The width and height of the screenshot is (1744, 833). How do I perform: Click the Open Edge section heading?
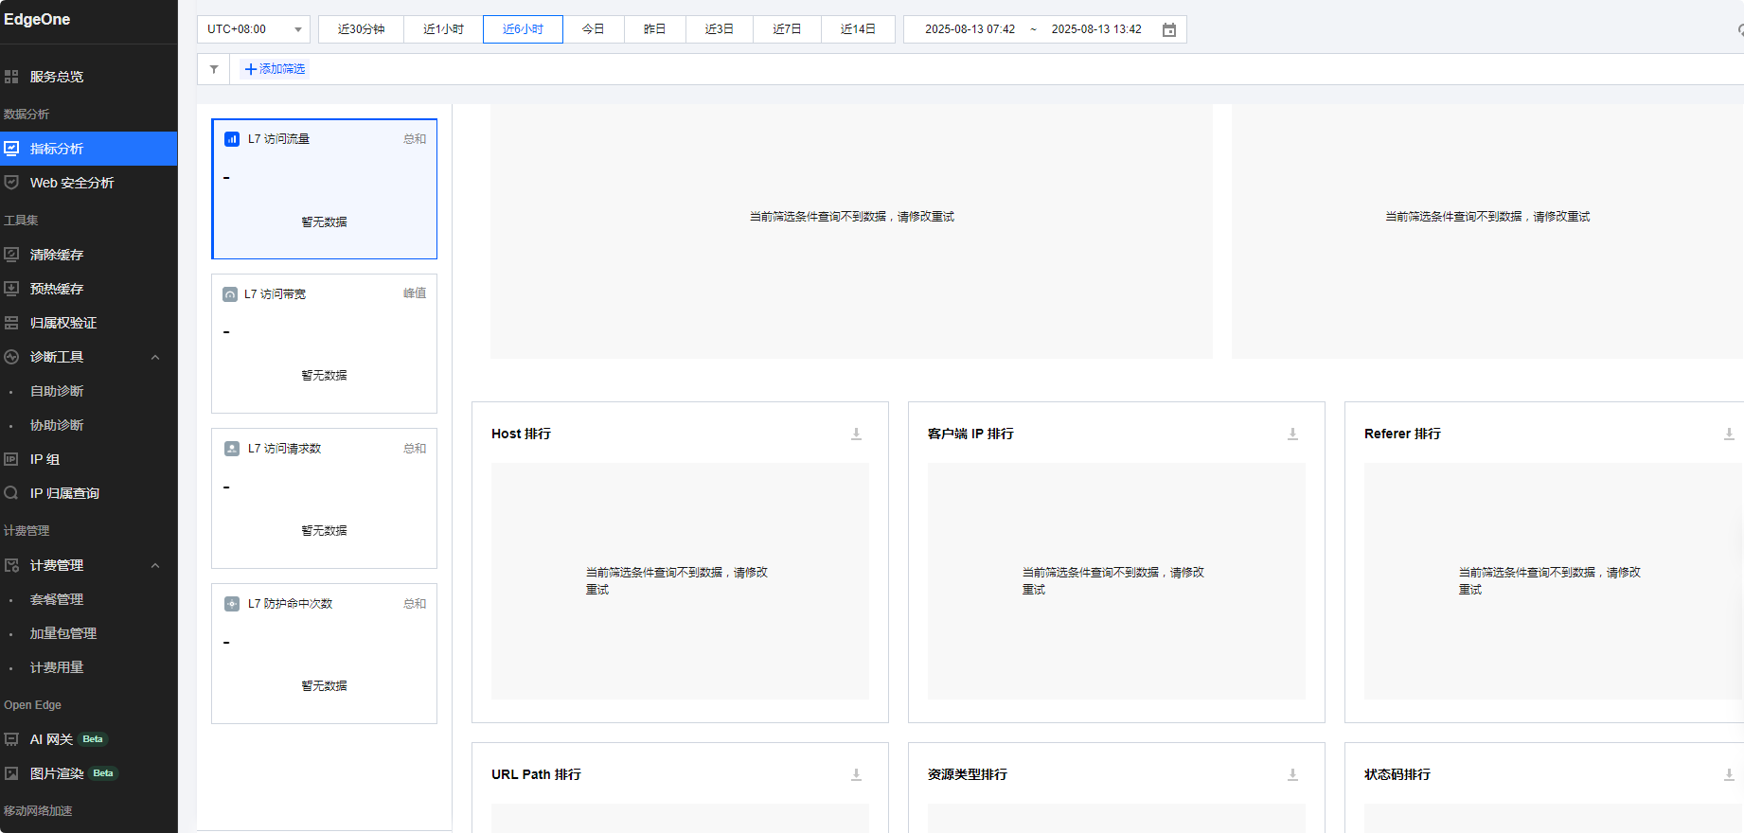(32, 705)
